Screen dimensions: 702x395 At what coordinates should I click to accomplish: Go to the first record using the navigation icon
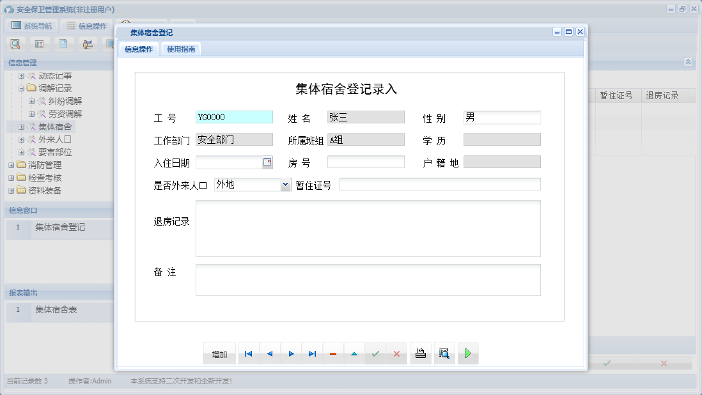coord(248,352)
